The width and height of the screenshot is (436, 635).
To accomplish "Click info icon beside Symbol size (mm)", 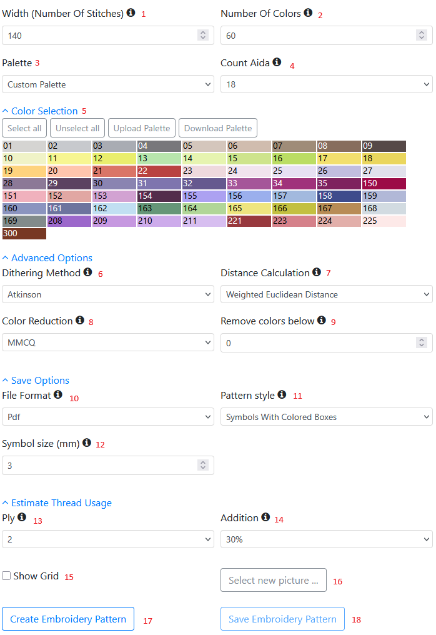I will (x=87, y=442).
